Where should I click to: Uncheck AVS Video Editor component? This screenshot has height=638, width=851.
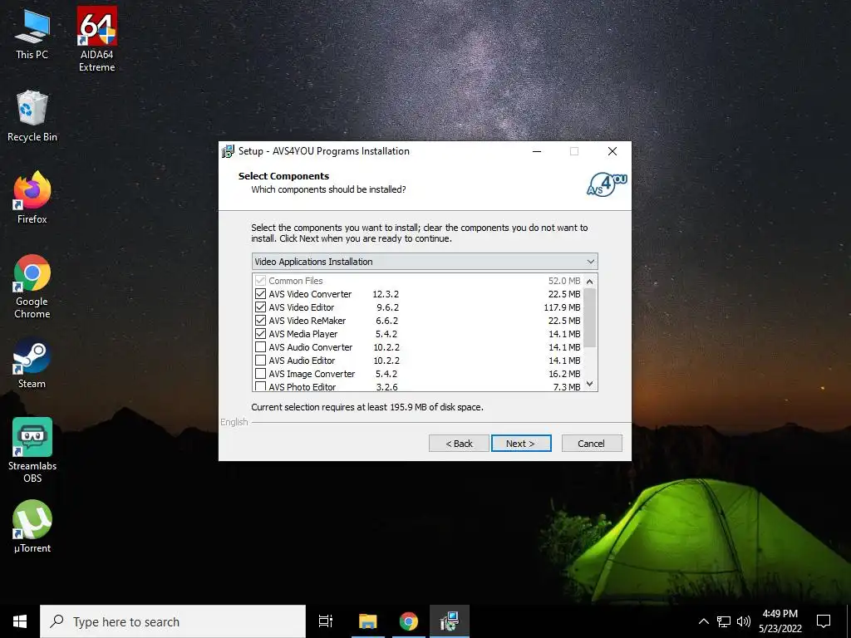point(260,307)
